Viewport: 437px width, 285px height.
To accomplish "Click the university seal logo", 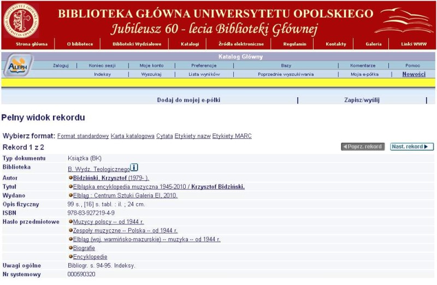I will [21, 21].
